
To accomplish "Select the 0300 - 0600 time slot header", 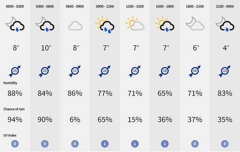I will [45, 6].
